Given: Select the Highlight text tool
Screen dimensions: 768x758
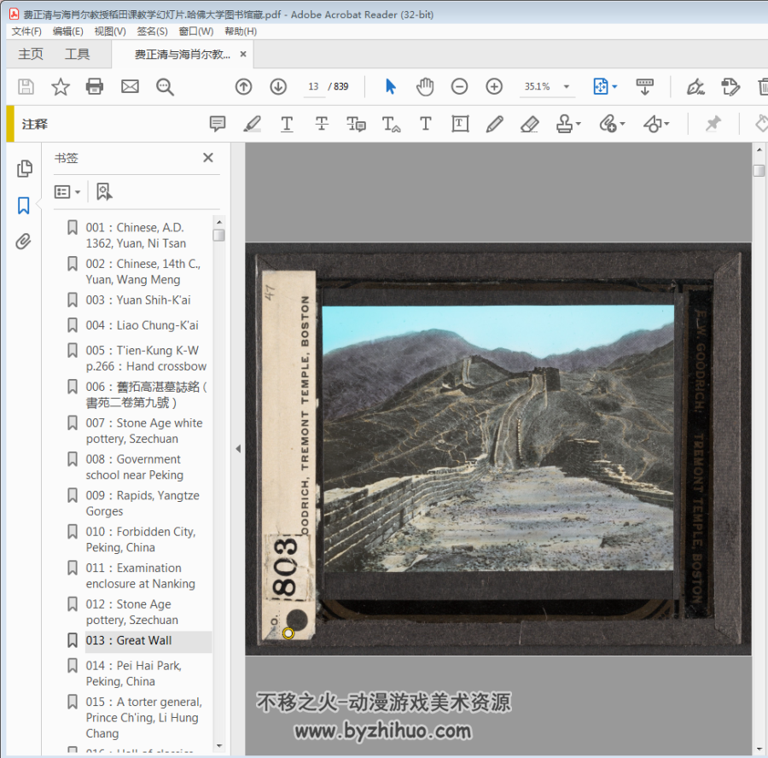Looking at the screenshot, I should (x=253, y=124).
